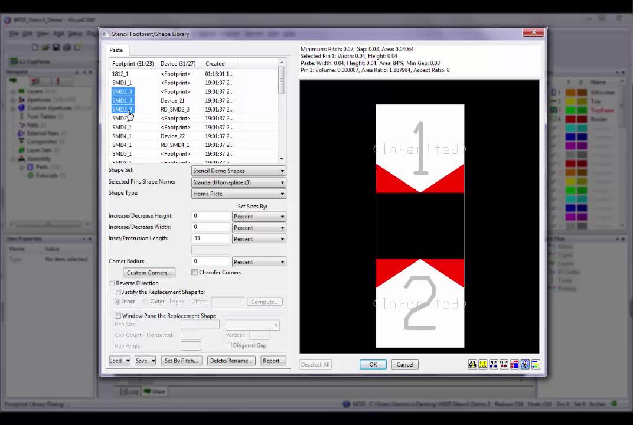
Task: Click the footprint list vertical scrollbar
Action: click(282, 110)
